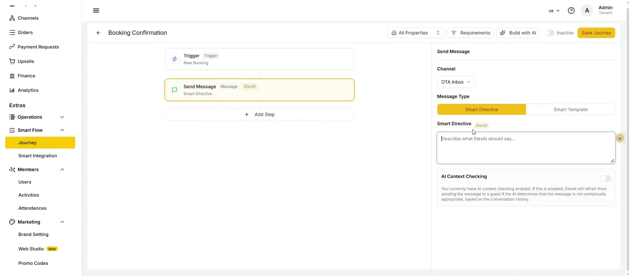Click the Orders list icon
This screenshot has width=630, height=276.
(x=12, y=32)
